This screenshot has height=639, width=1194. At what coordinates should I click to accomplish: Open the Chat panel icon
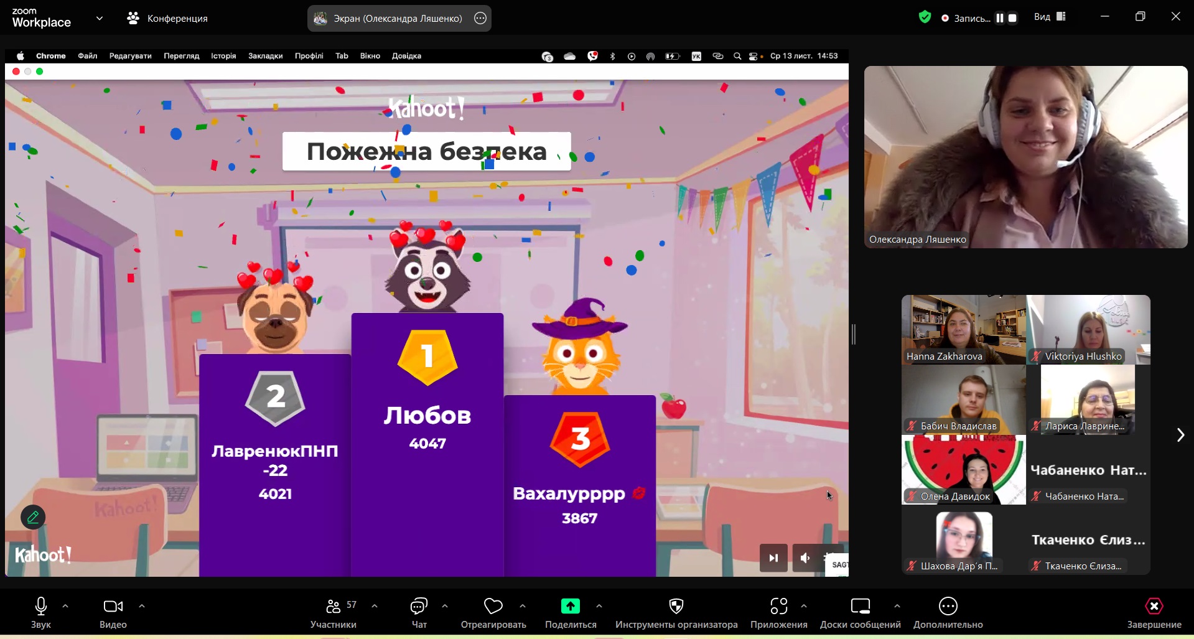pos(419,606)
